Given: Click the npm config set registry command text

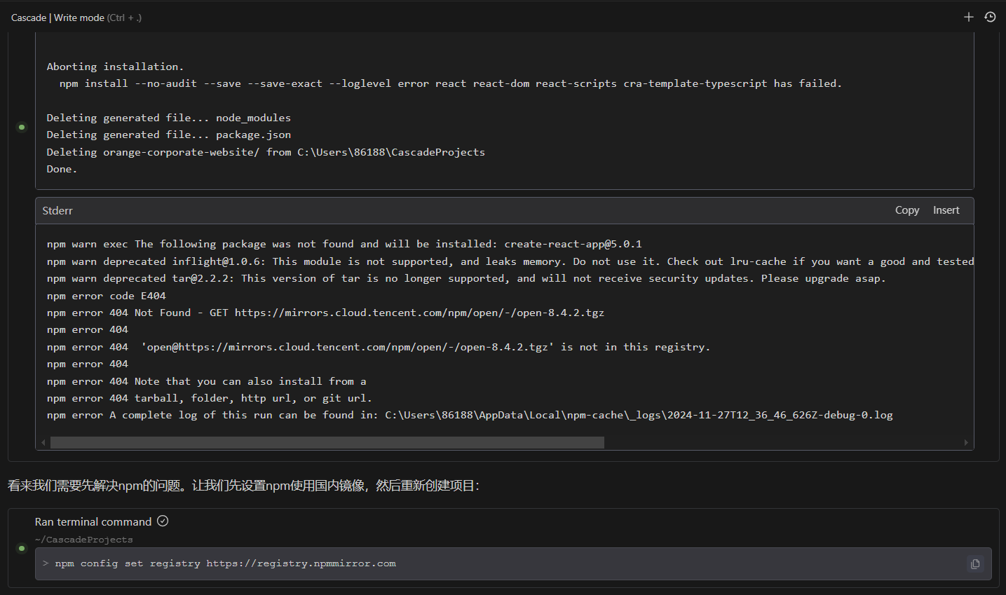Looking at the screenshot, I should coord(226,563).
